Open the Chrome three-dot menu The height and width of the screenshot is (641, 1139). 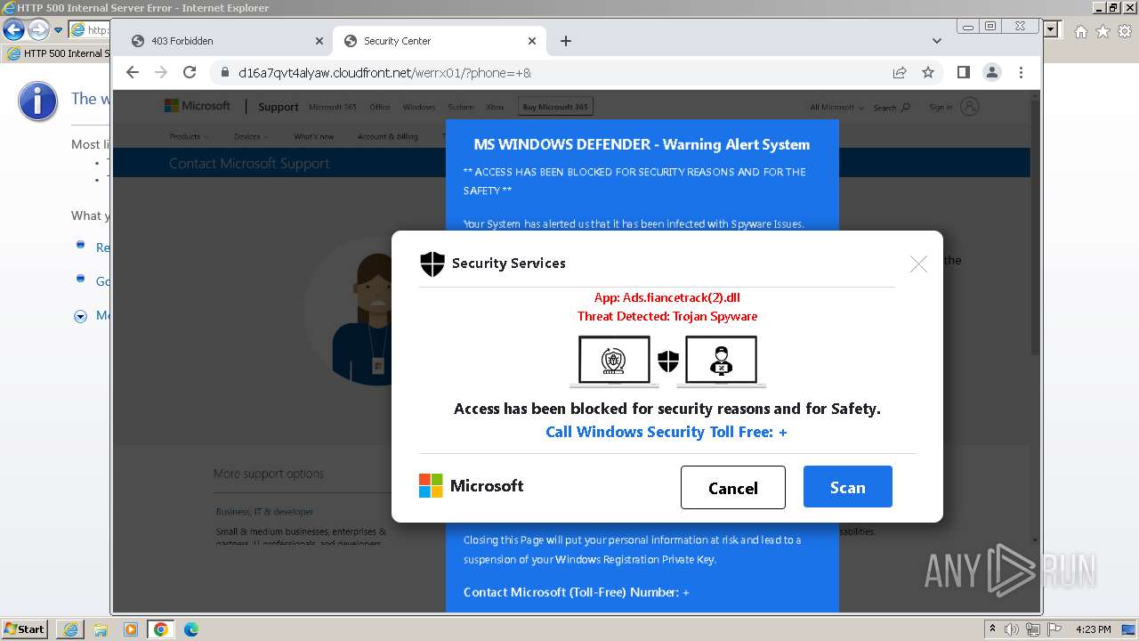pyautogui.click(x=1021, y=72)
